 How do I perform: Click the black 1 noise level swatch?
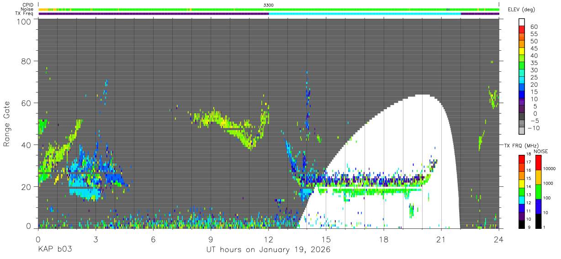coord(538,221)
